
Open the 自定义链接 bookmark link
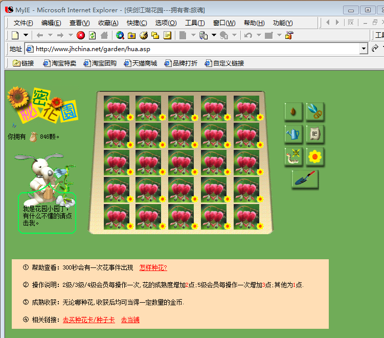(224, 63)
